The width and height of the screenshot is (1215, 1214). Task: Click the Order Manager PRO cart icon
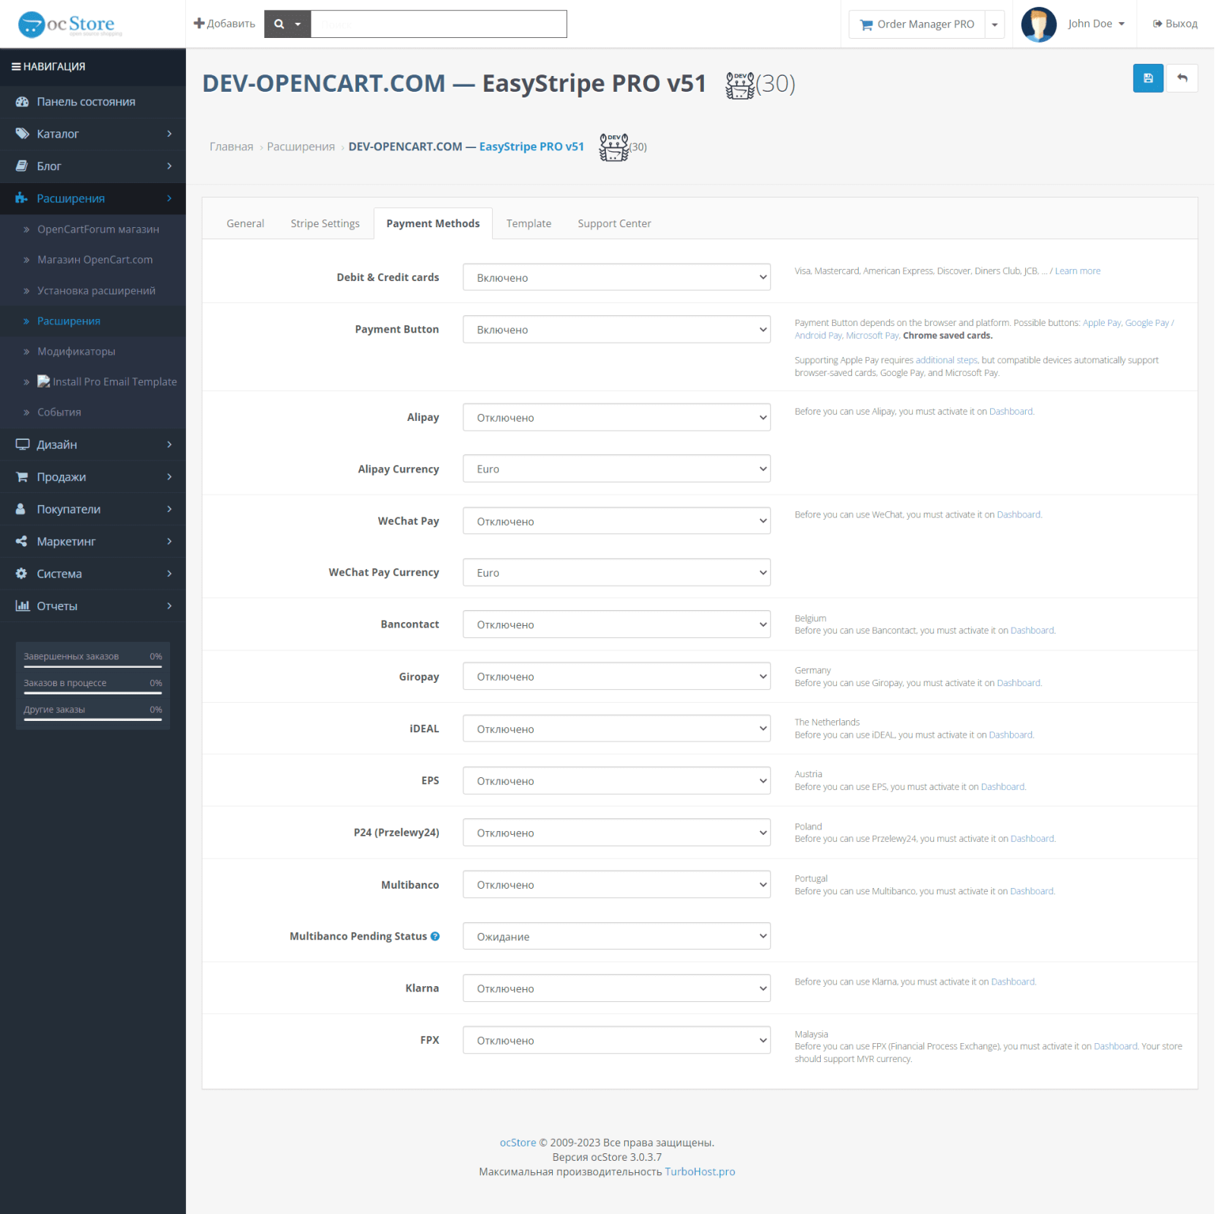866,25
